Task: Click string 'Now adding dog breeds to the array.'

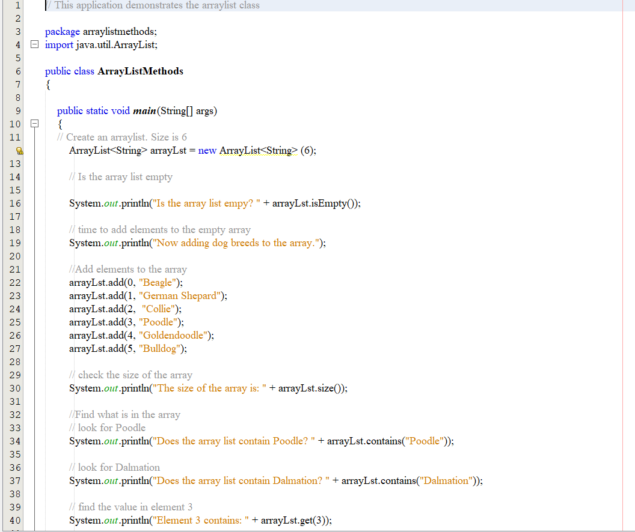Action: pos(236,243)
